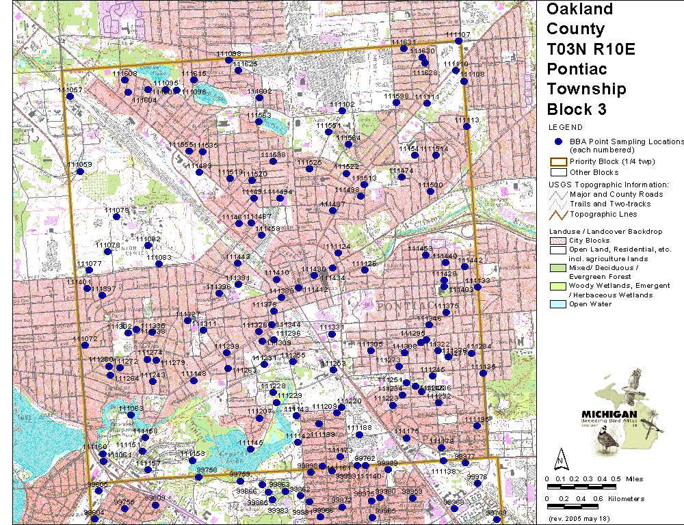This screenshot has width=684, height=525.
Task: Click the Woody Wetlands legend swatch
Action: [557, 286]
